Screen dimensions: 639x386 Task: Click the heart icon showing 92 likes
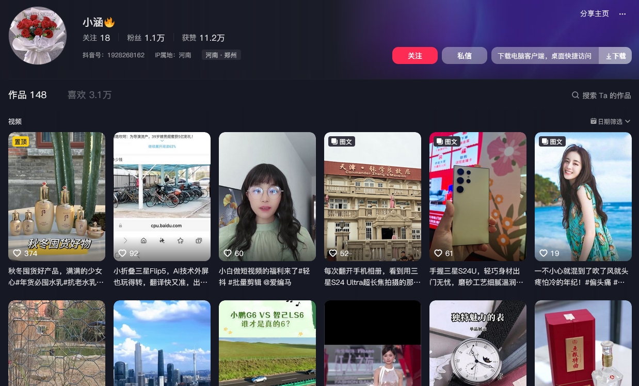pos(122,253)
